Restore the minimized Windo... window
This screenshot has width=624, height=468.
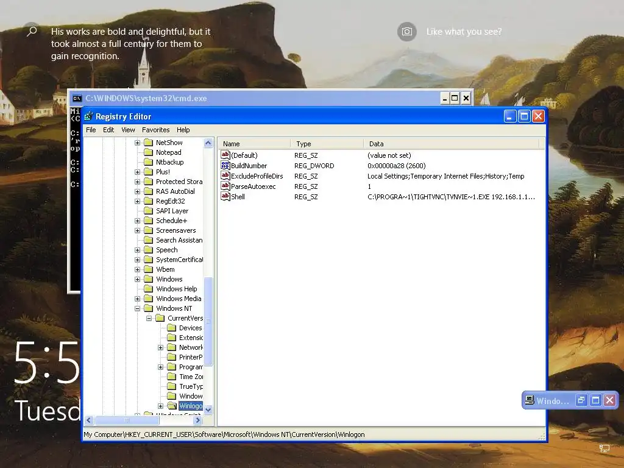tap(581, 400)
